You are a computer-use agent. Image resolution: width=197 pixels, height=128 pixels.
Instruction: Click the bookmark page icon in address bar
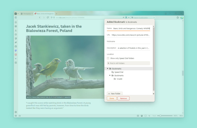point(126,18)
